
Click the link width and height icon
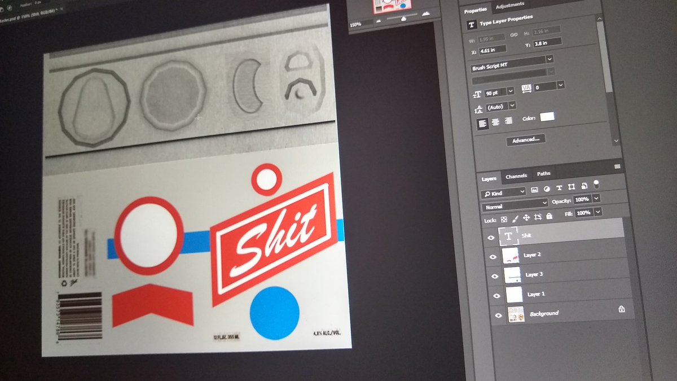514,34
